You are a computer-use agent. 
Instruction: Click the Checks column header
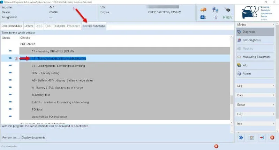[25, 38]
